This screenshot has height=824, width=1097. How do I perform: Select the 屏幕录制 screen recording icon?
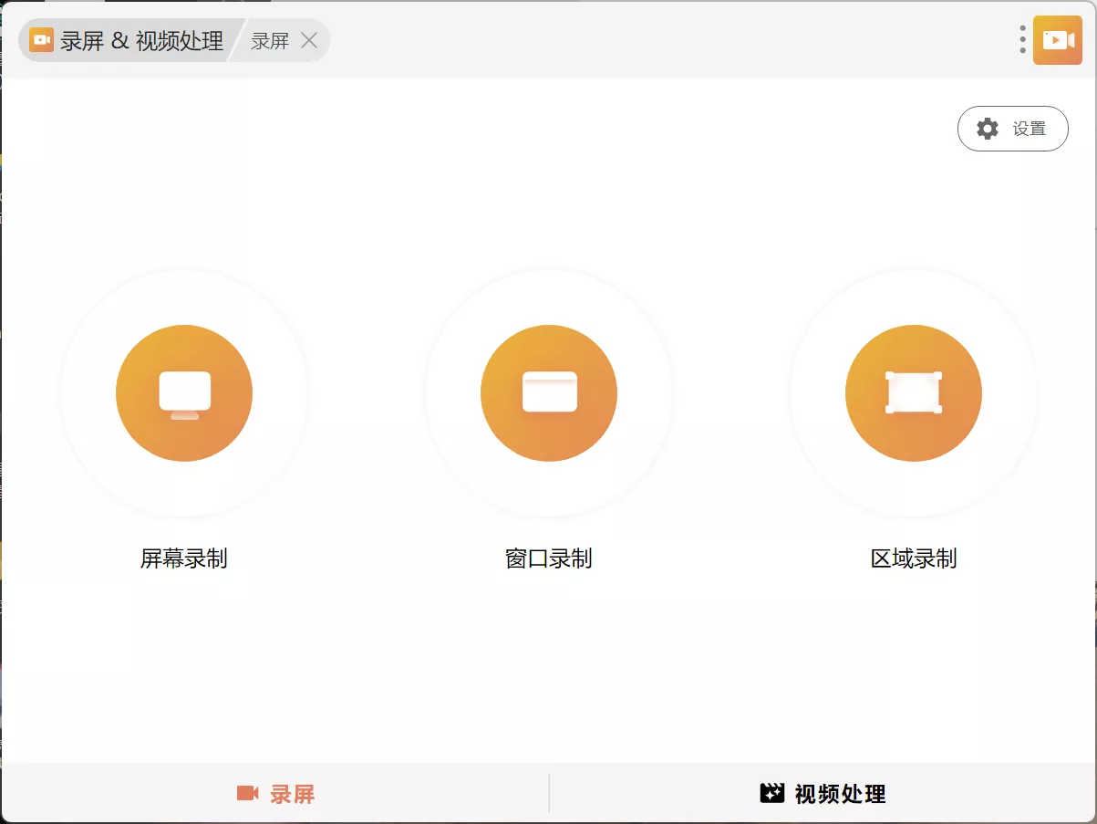[x=183, y=392]
